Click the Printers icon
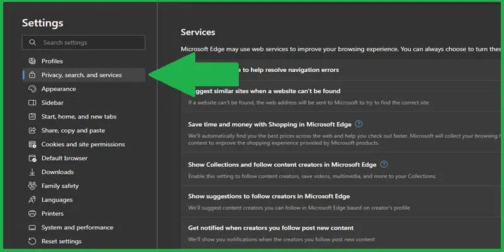Screen dimensions: 504x252 click(32, 214)
